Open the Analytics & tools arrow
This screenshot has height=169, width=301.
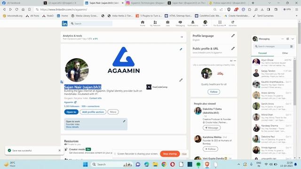point(182,37)
